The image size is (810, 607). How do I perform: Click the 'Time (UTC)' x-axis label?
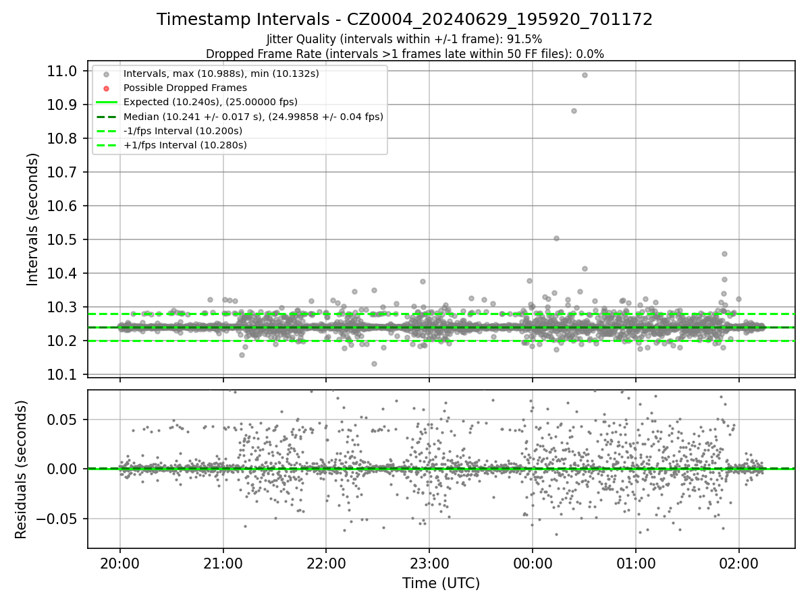click(x=441, y=583)
